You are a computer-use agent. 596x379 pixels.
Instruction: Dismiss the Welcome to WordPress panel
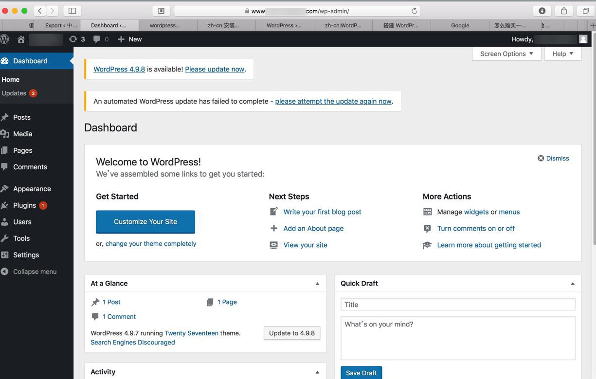tap(553, 158)
